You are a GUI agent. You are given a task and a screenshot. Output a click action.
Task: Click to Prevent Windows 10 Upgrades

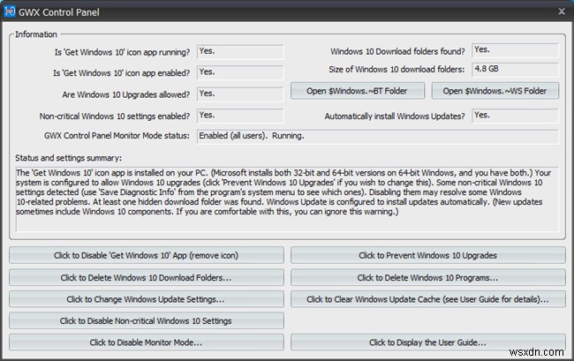[428, 255]
